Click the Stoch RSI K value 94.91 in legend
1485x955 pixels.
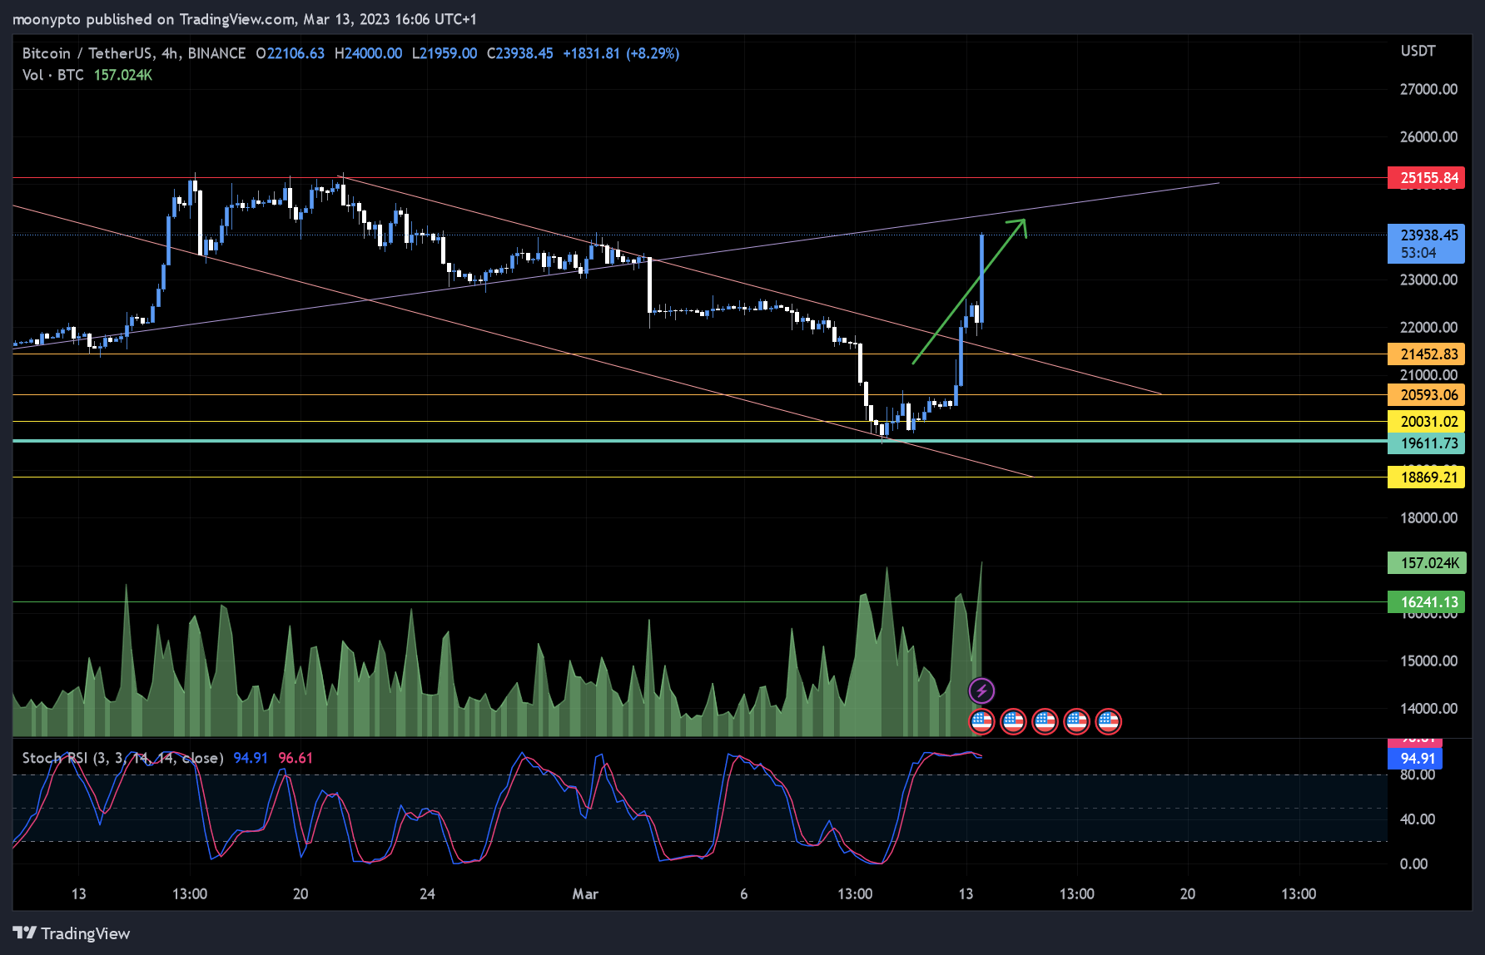251,758
